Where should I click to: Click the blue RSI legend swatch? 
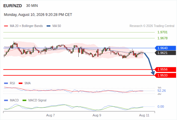coord(6,83)
